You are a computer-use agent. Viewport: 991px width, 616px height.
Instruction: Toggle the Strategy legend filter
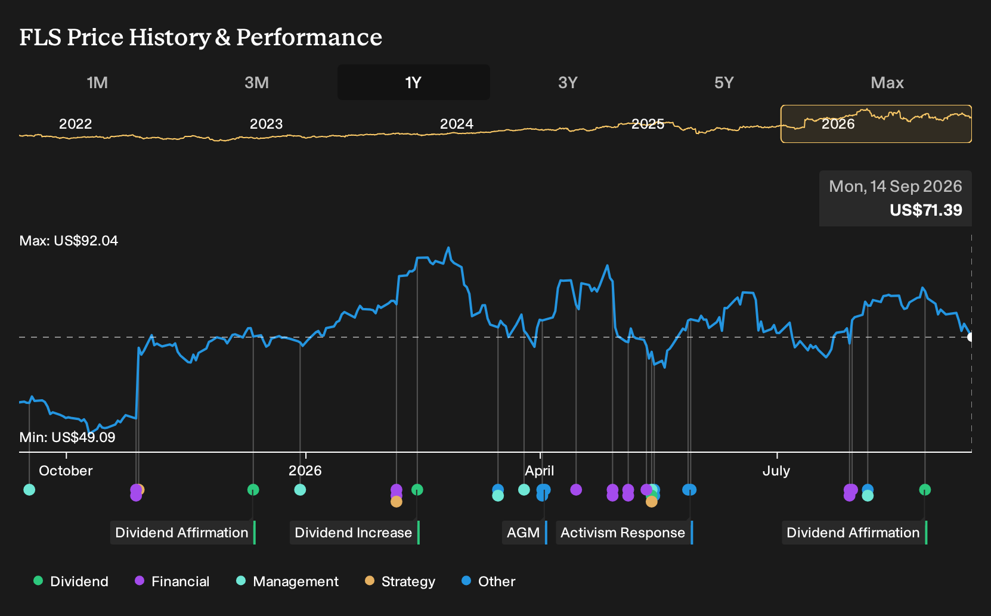coord(400,581)
